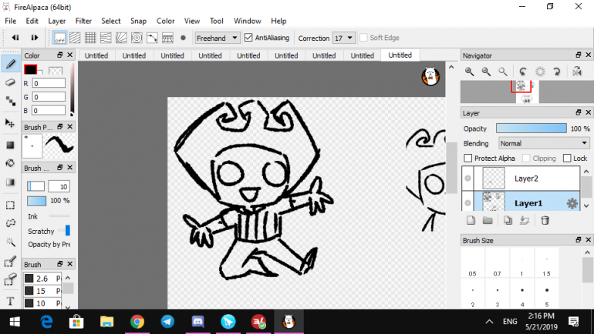Switch to the last Untitled tab
The height and width of the screenshot is (334, 594).
pyautogui.click(x=400, y=55)
